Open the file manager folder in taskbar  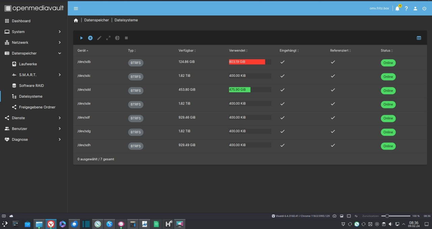tap(39, 224)
